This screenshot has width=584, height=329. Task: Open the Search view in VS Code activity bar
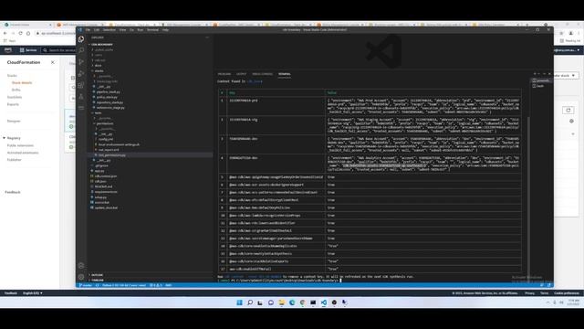pos(81,50)
